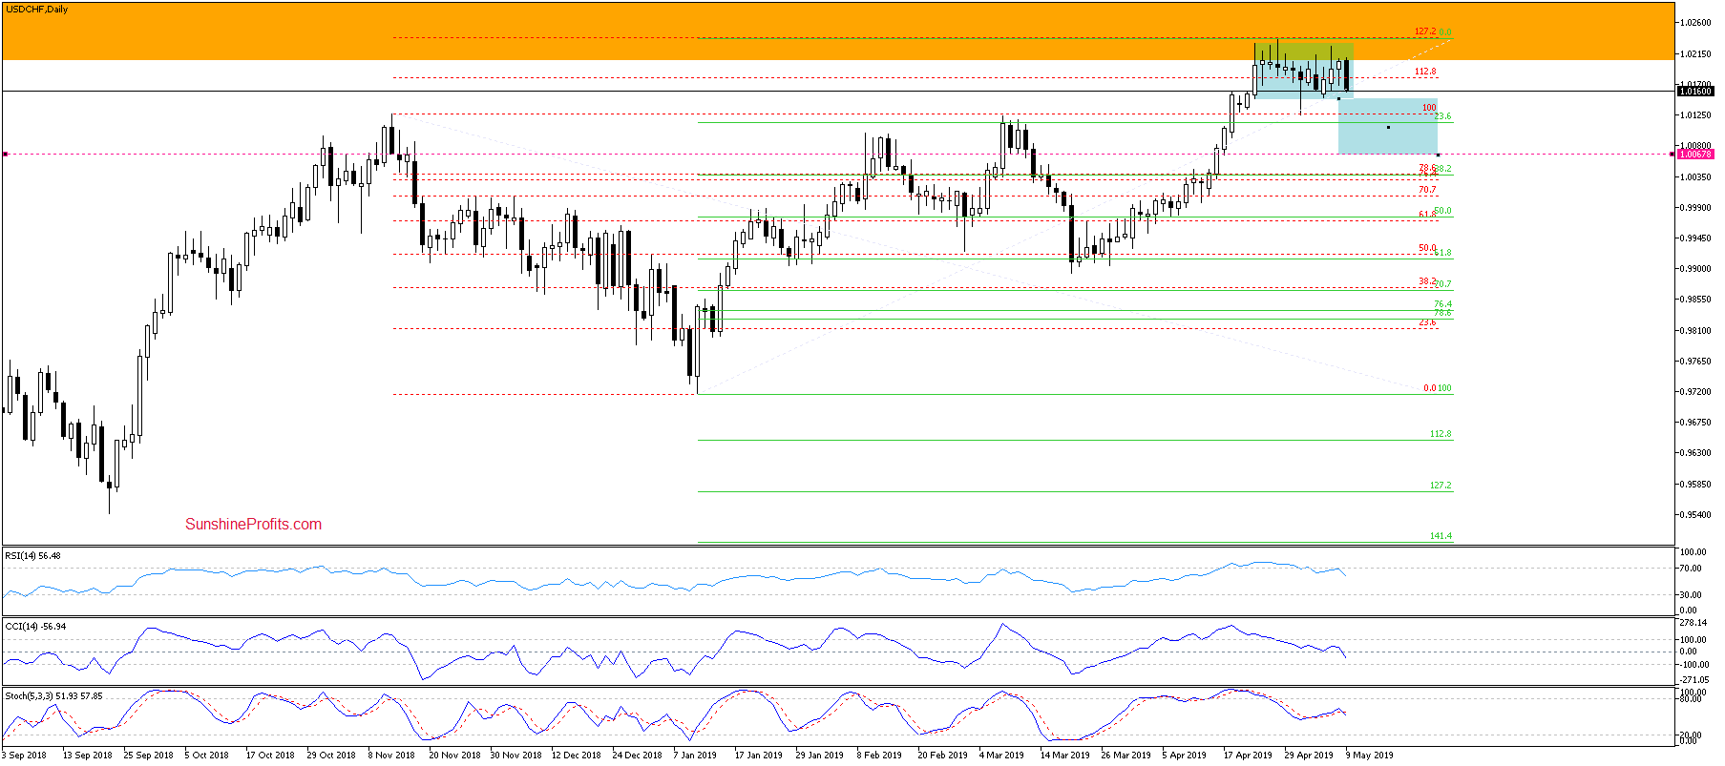Viewport: 1725px width, 766px height.
Task: Click the pink 1.00678 price tag
Action: 1695,154
